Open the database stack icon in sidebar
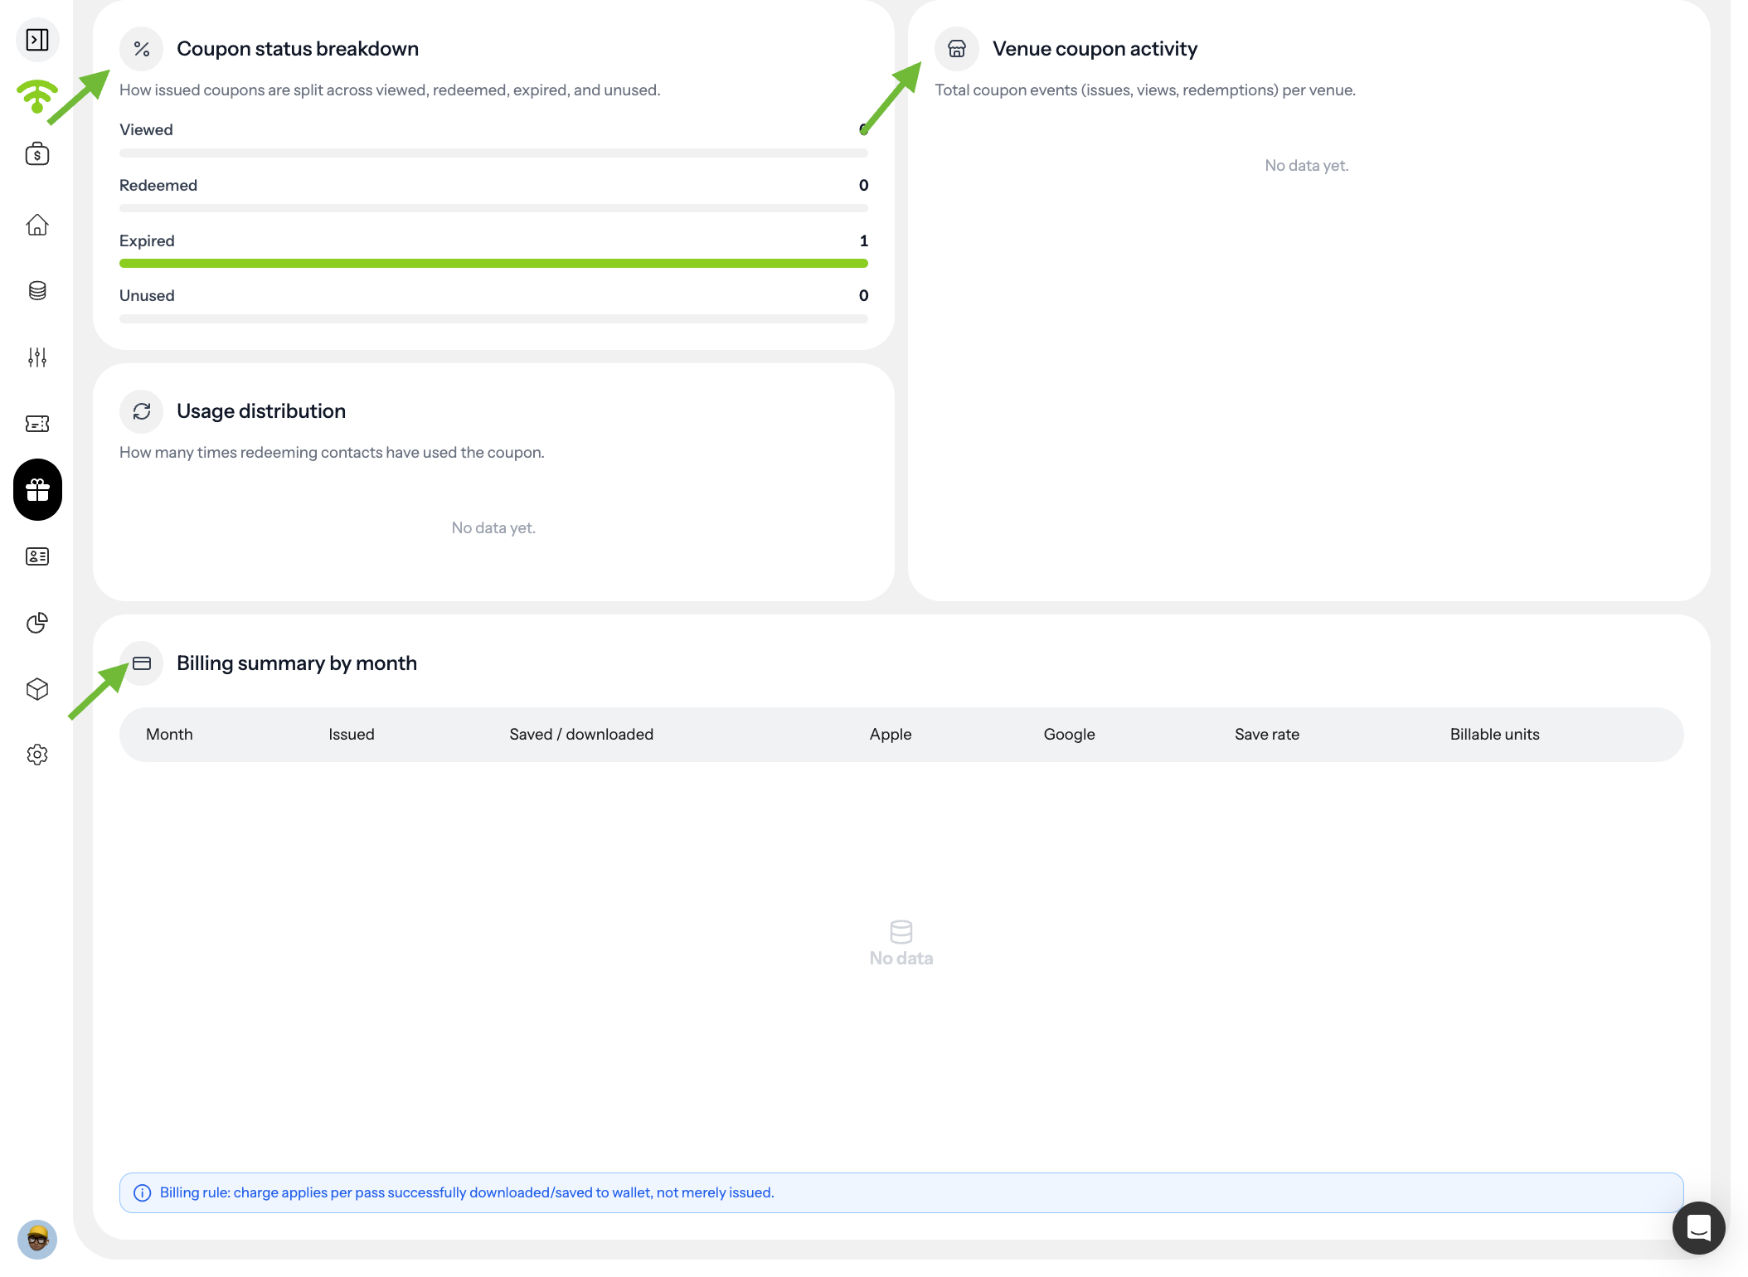The height and width of the screenshot is (1277, 1748). point(37,291)
